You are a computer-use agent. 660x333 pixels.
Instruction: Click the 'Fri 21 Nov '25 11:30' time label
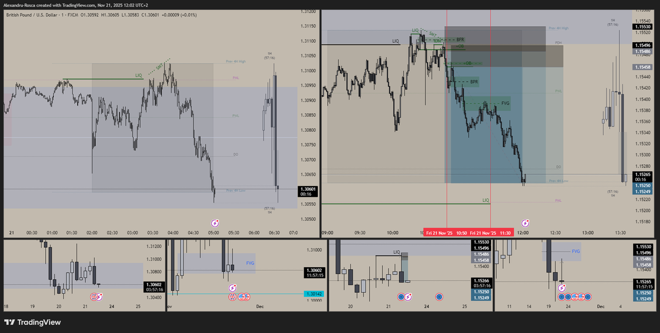tap(491, 233)
